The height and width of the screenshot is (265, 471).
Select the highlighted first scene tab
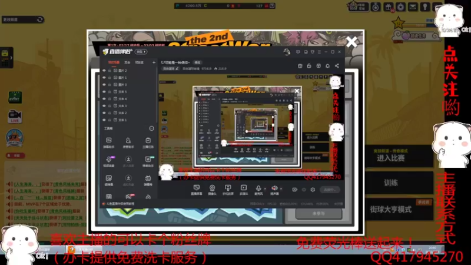[114, 62]
